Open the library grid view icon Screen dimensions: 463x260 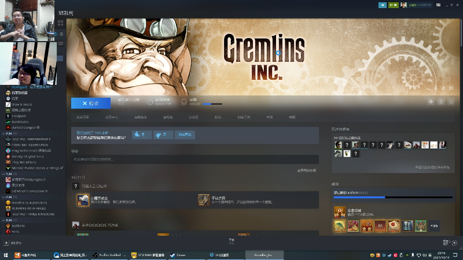[61, 23]
